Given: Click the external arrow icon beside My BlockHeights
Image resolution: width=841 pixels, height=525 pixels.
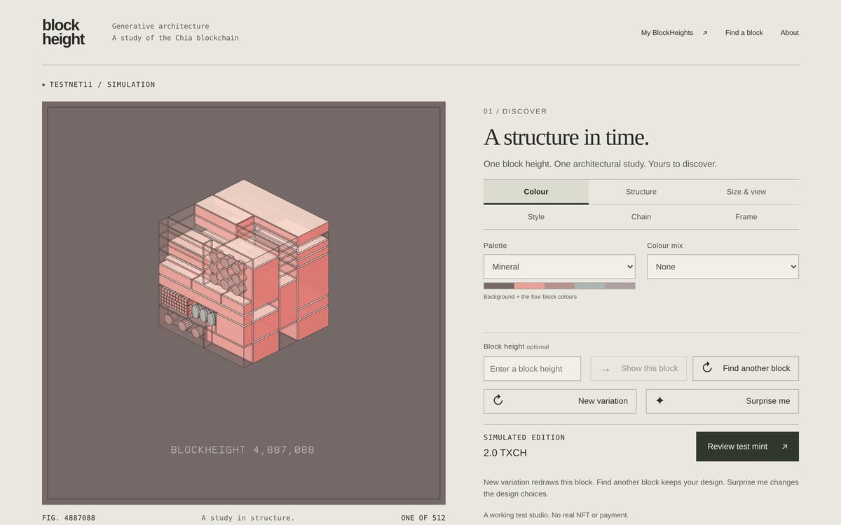Looking at the screenshot, I should tap(705, 33).
